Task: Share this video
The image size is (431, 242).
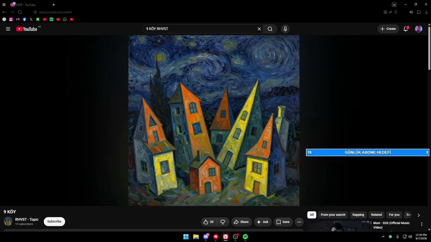Action: point(241,222)
